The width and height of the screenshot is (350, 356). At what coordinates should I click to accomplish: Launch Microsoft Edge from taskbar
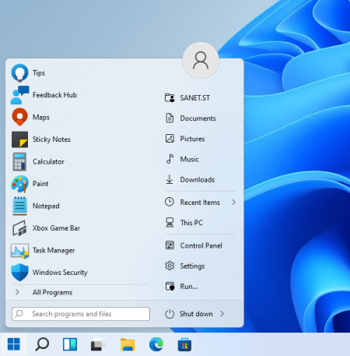point(156,344)
